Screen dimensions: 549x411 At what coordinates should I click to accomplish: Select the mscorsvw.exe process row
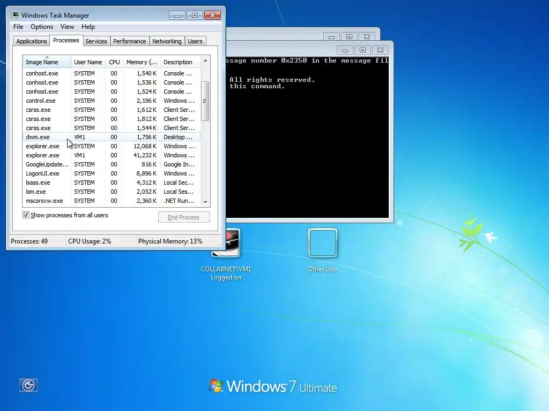pyautogui.click(x=112, y=201)
